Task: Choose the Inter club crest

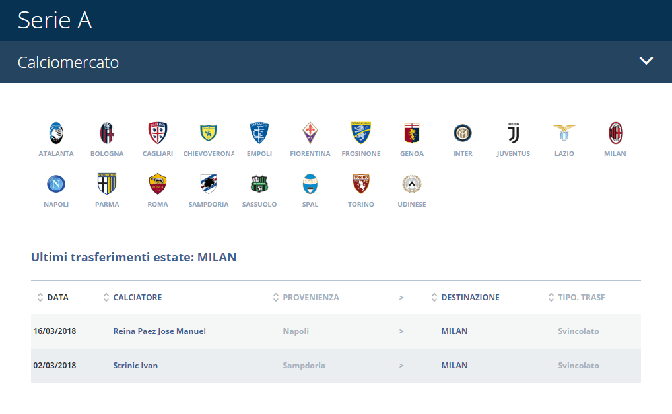Action: (x=463, y=133)
